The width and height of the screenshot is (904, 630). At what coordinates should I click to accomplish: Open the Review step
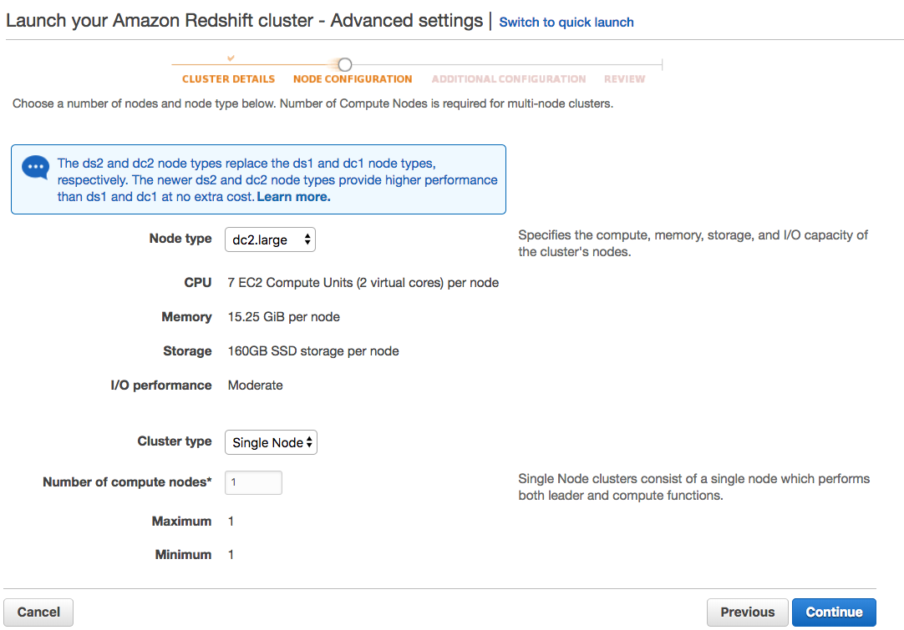pyautogui.click(x=624, y=79)
